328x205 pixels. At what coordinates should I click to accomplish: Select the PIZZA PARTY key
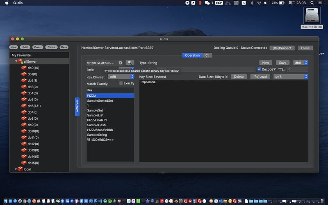point(110,120)
